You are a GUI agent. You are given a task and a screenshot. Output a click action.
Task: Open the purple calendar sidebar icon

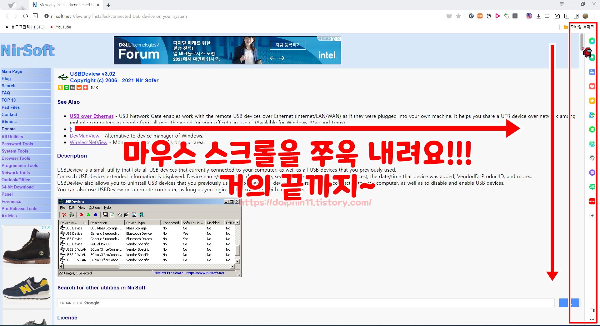click(592, 173)
